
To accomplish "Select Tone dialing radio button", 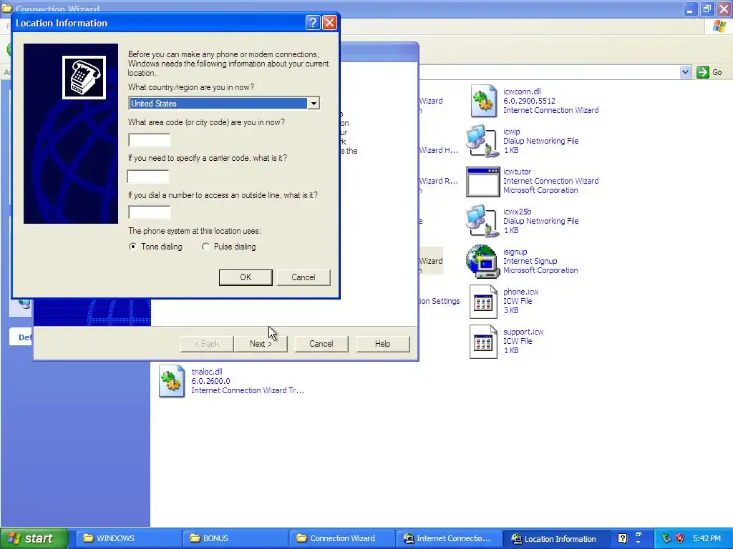I will click(132, 247).
